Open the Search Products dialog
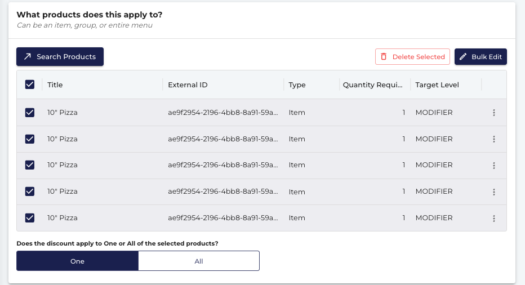This screenshot has width=525, height=285. coord(60,56)
